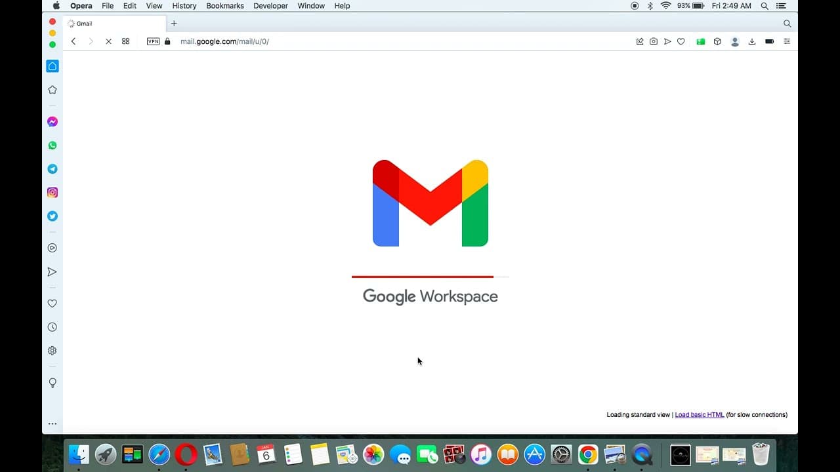This screenshot has width=840, height=472.
Task: Click the screen recording indicator in the menu bar
Action: [635, 6]
